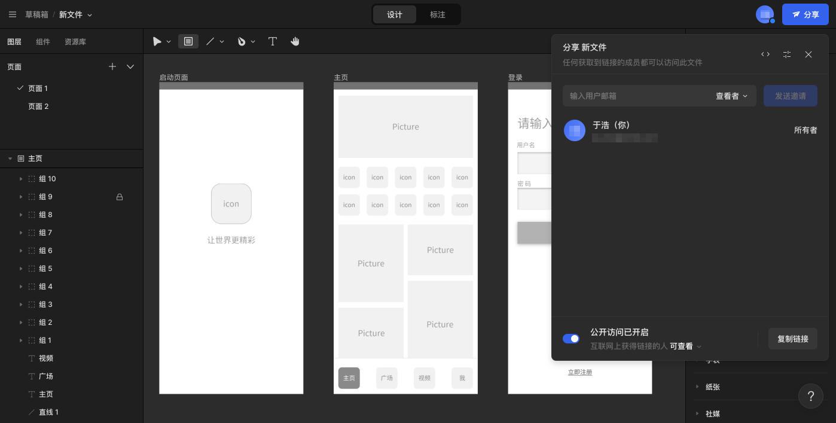Open 查看者 role dropdown

point(732,96)
